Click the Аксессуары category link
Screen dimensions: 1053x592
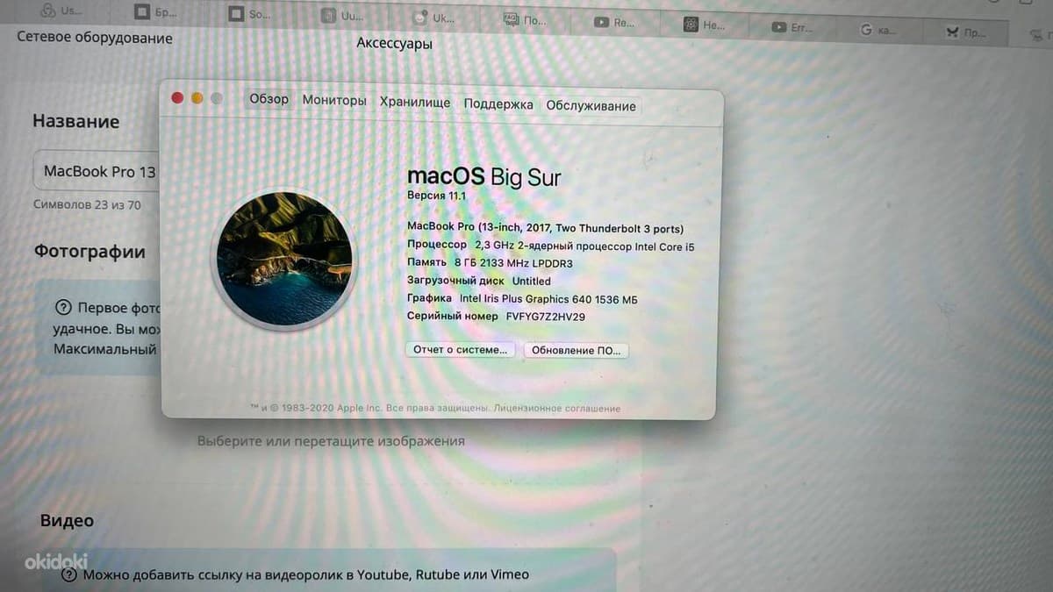click(x=395, y=43)
